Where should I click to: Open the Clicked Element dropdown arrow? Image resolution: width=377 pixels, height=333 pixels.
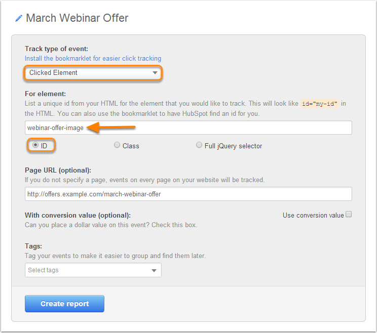point(155,73)
